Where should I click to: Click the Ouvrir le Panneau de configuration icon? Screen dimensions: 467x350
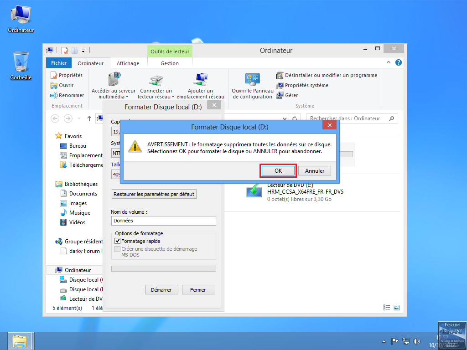click(x=253, y=79)
